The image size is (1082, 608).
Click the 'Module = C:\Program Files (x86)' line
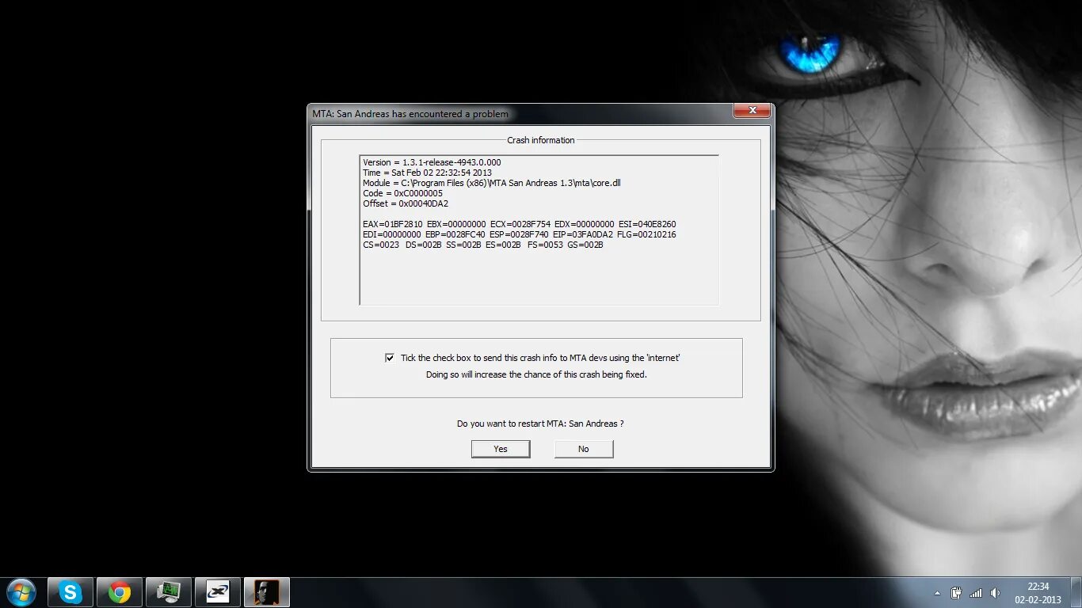pos(492,183)
